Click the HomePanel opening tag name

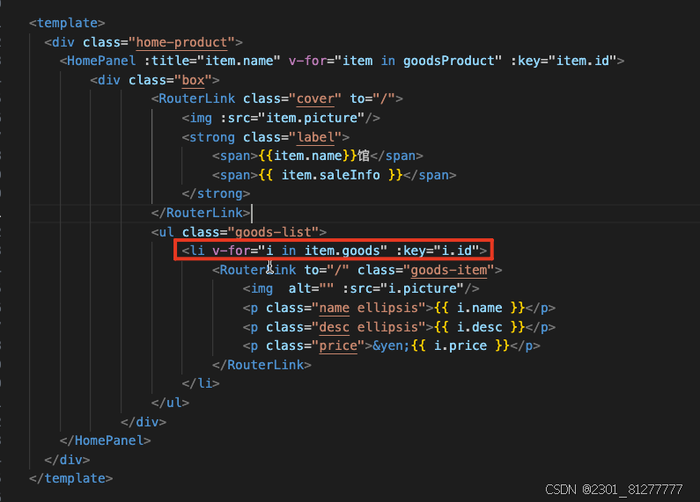[101, 61]
